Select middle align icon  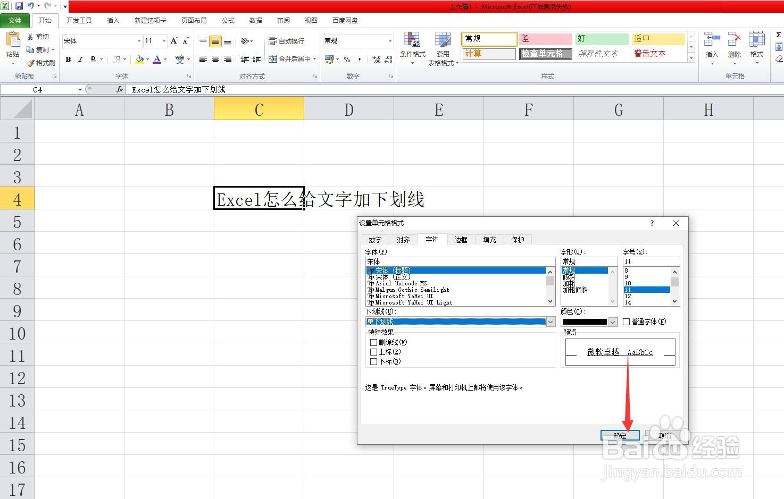(x=215, y=41)
